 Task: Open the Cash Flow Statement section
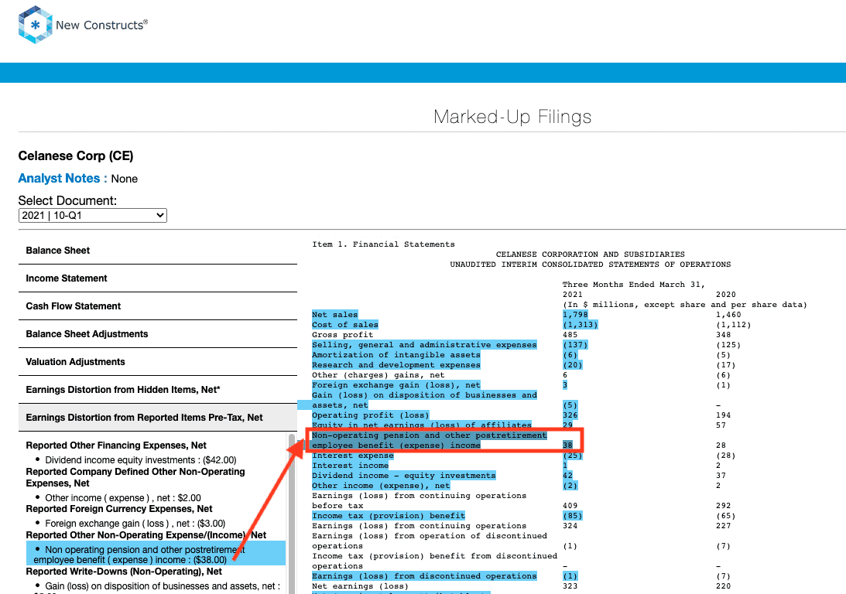tap(158, 306)
